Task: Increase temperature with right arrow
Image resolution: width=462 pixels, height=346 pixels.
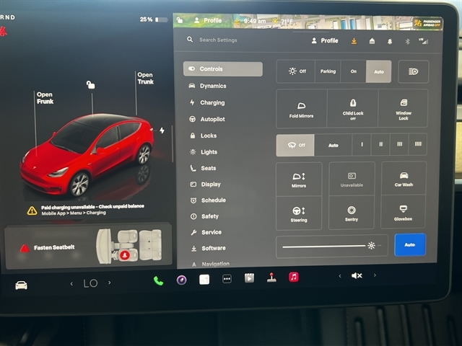Action: tap(110, 283)
